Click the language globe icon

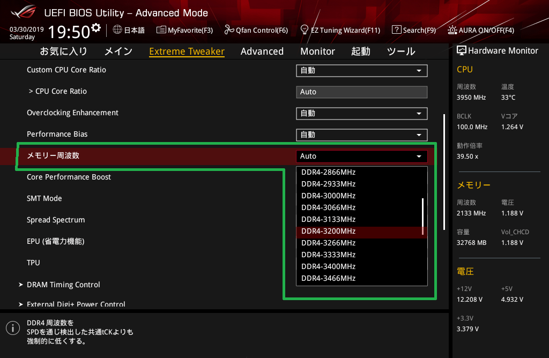pos(117,30)
